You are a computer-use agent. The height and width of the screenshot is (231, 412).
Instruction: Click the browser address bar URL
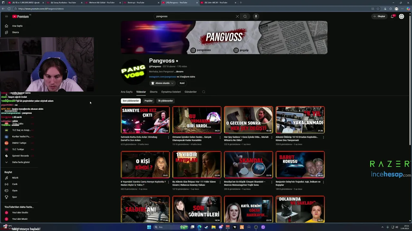pos(41,9)
